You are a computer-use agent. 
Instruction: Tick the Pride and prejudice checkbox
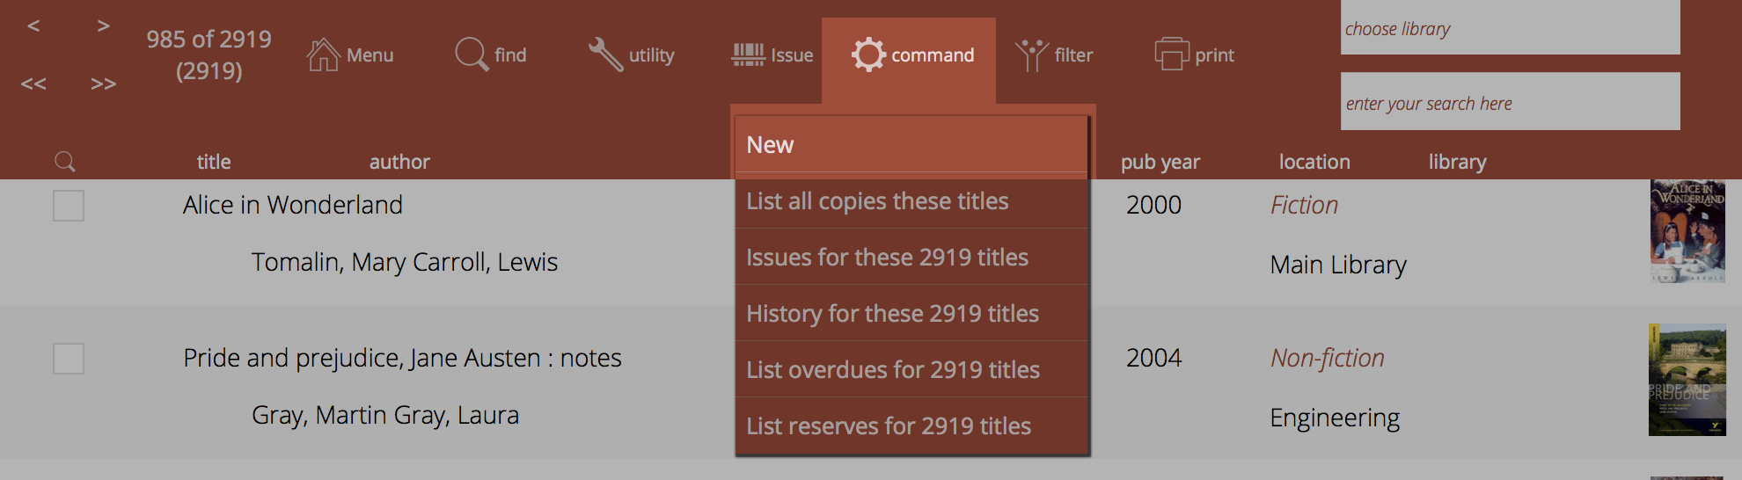pyautogui.click(x=69, y=359)
